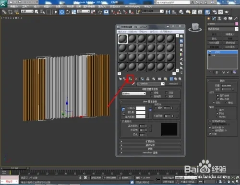Open the selection filter dropdown in toolbar

[x=27, y=12]
